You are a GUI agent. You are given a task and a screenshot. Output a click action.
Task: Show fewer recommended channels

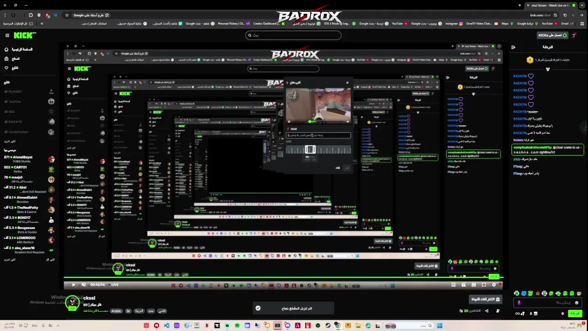(x=51, y=260)
